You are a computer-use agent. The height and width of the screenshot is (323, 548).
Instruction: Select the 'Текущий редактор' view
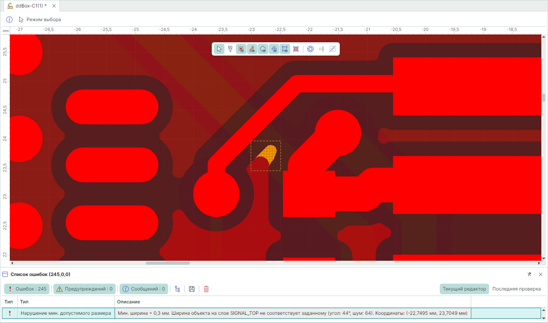tap(464, 289)
